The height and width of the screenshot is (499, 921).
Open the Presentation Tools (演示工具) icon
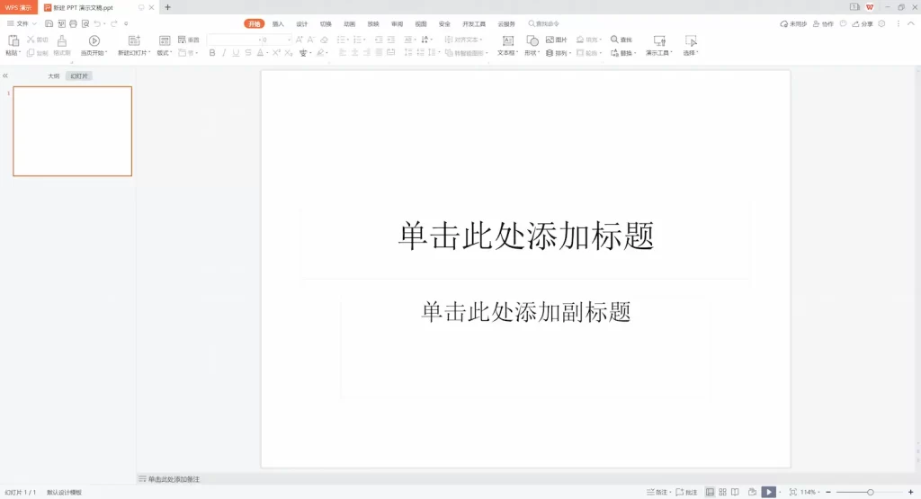pyautogui.click(x=659, y=40)
